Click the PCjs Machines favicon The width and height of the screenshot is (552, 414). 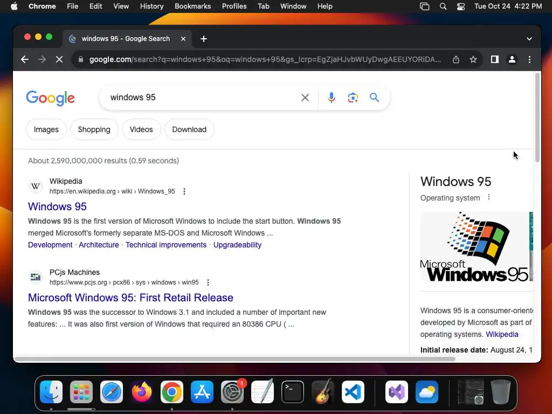pos(36,277)
